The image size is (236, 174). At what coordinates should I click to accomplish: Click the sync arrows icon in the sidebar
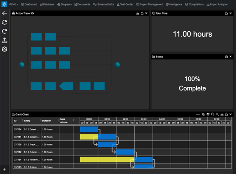point(5,22)
